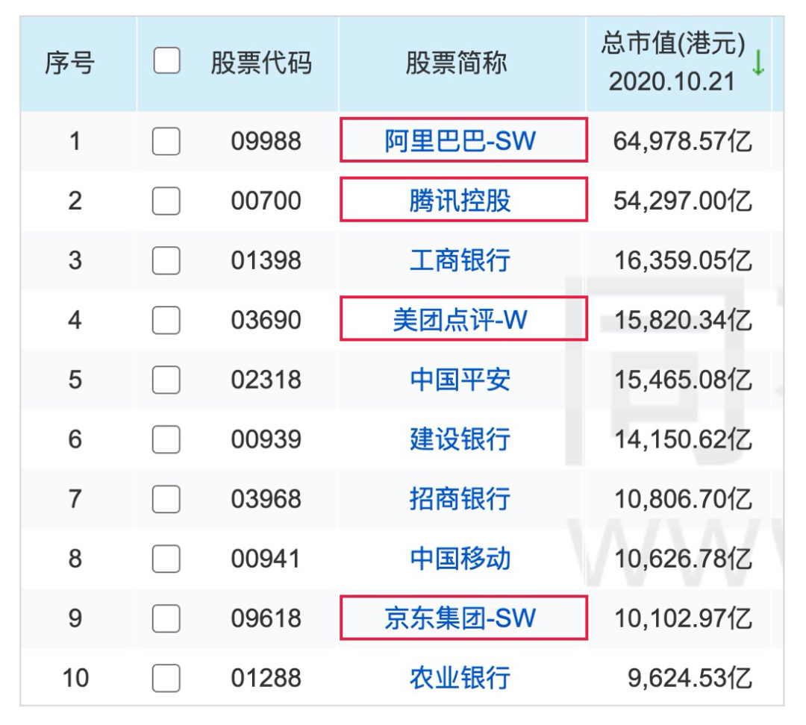Open the 招商银行 stock link
The width and height of the screenshot is (806, 725).
click(460, 499)
